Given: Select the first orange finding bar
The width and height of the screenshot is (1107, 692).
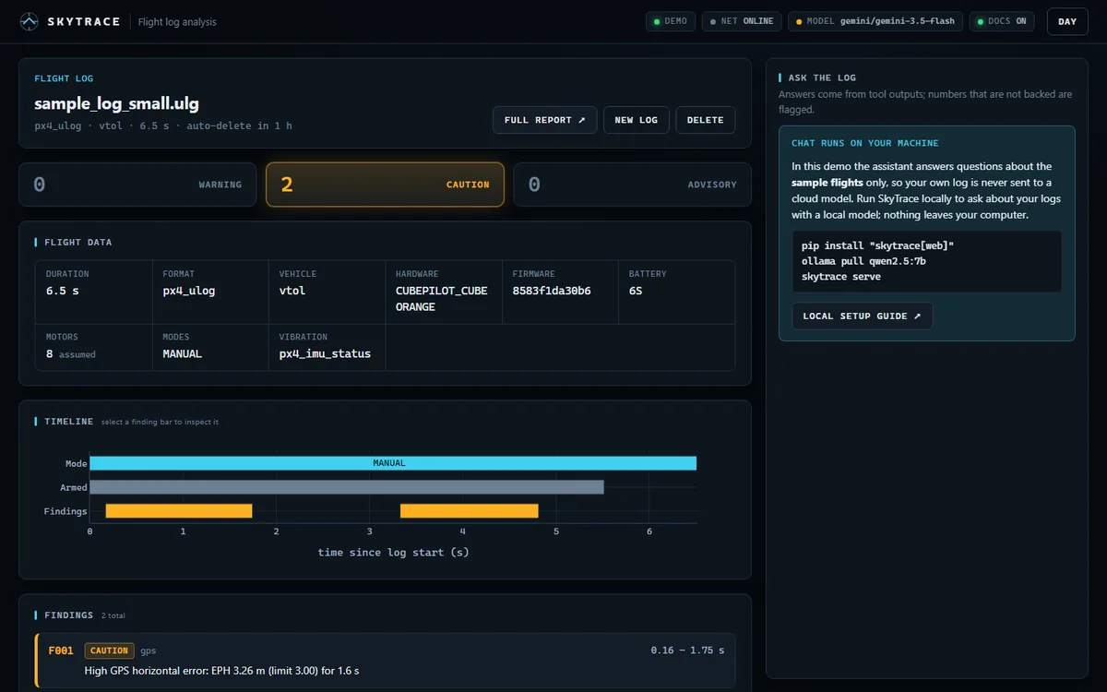Looking at the screenshot, I should coord(179,511).
